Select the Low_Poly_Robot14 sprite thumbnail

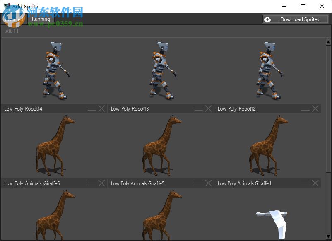click(x=54, y=70)
